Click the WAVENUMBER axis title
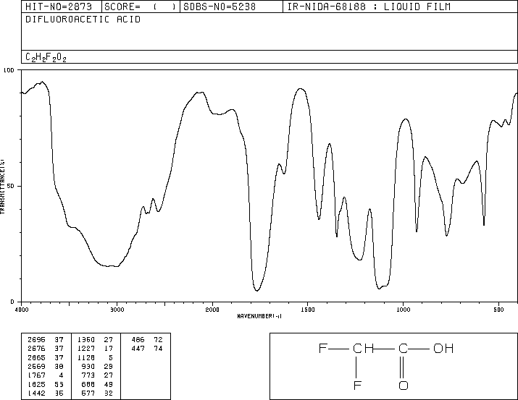This screenshot has width=518, height=400. click(259, 316)
